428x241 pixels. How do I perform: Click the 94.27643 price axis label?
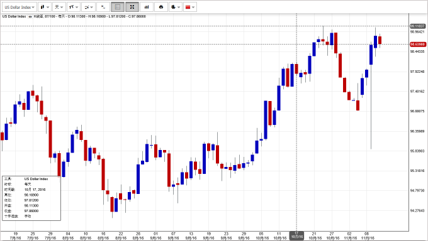(417, 210)
